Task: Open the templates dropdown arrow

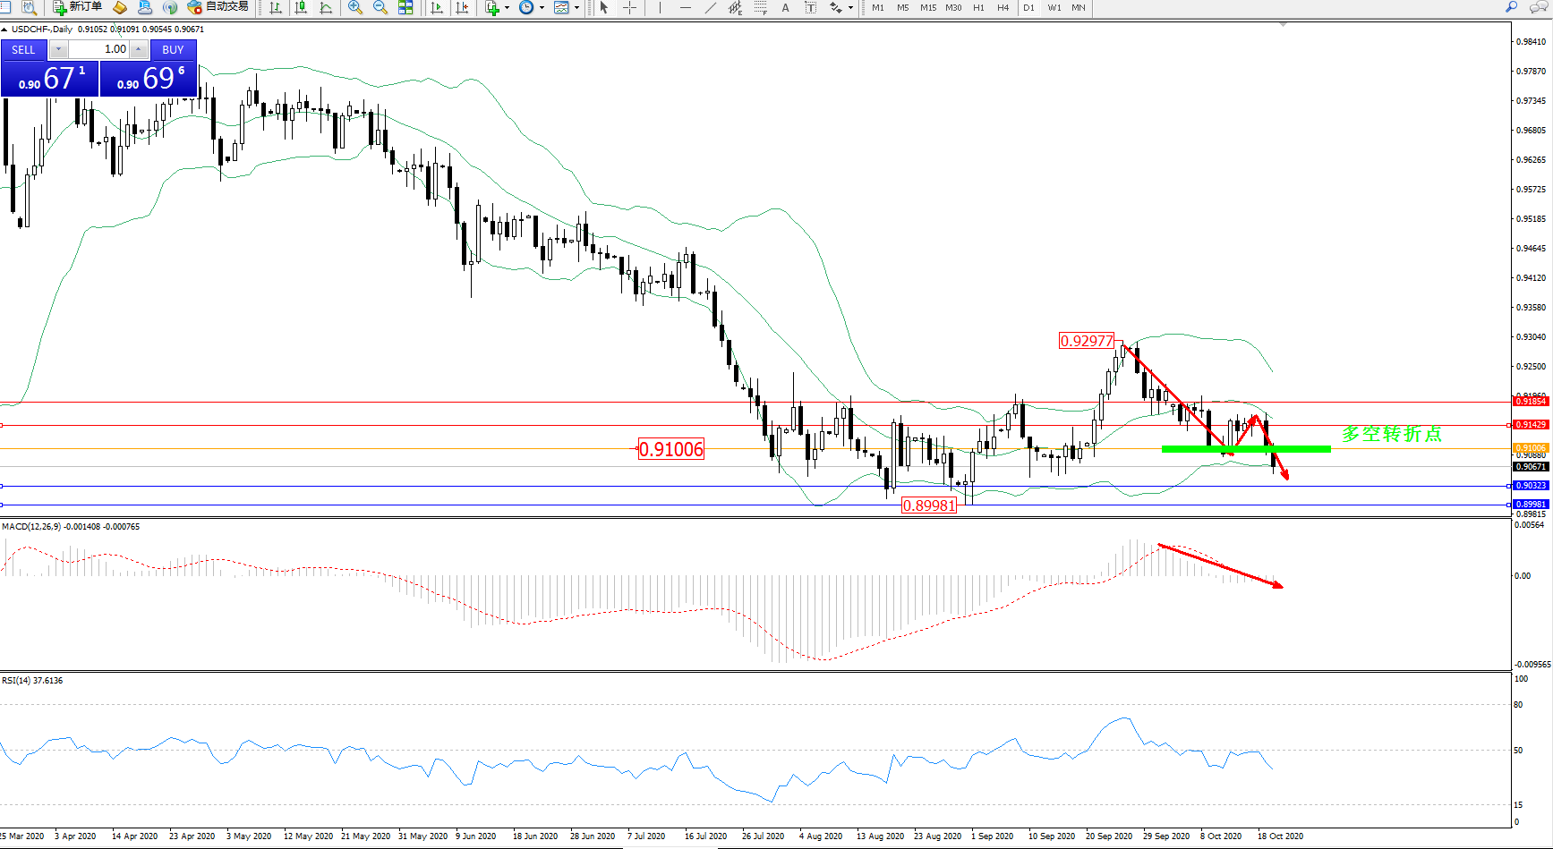Action: click(576, 8)
